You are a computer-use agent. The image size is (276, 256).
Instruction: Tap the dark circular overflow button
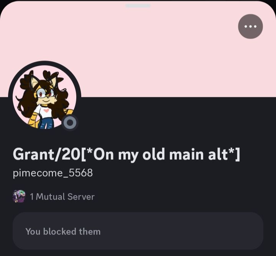pos(250,26)
